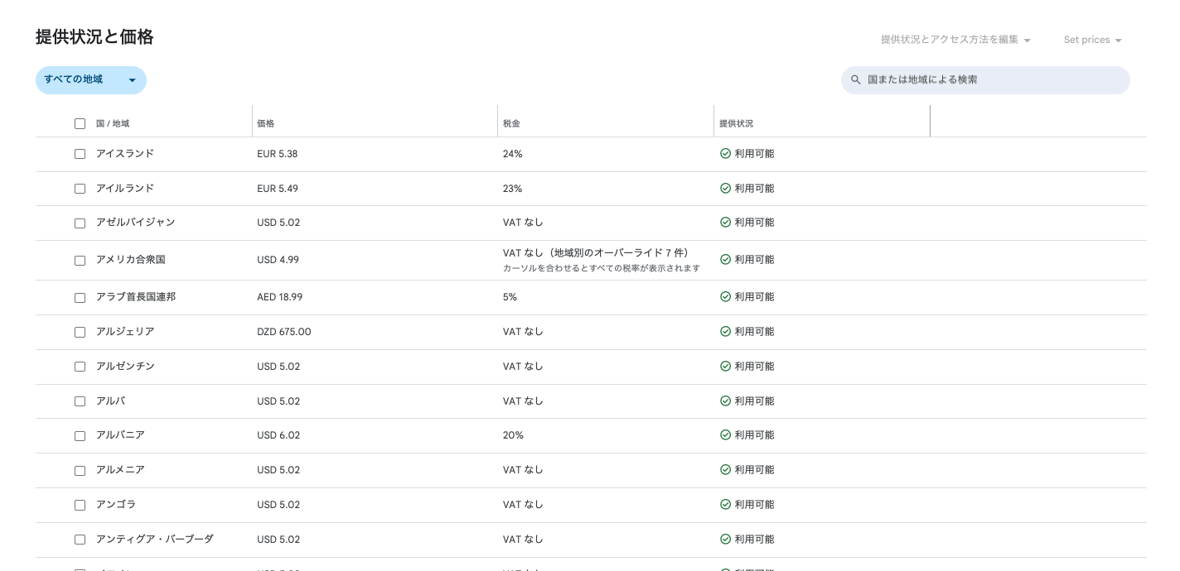Click availability check icon for アルジェリア
1180x571 pixels.
point(725,332)
